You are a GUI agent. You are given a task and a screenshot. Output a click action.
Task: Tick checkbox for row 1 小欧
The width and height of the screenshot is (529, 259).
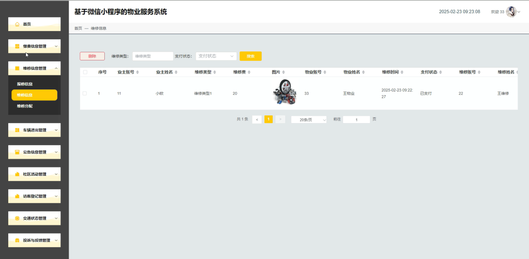[85, 94]
